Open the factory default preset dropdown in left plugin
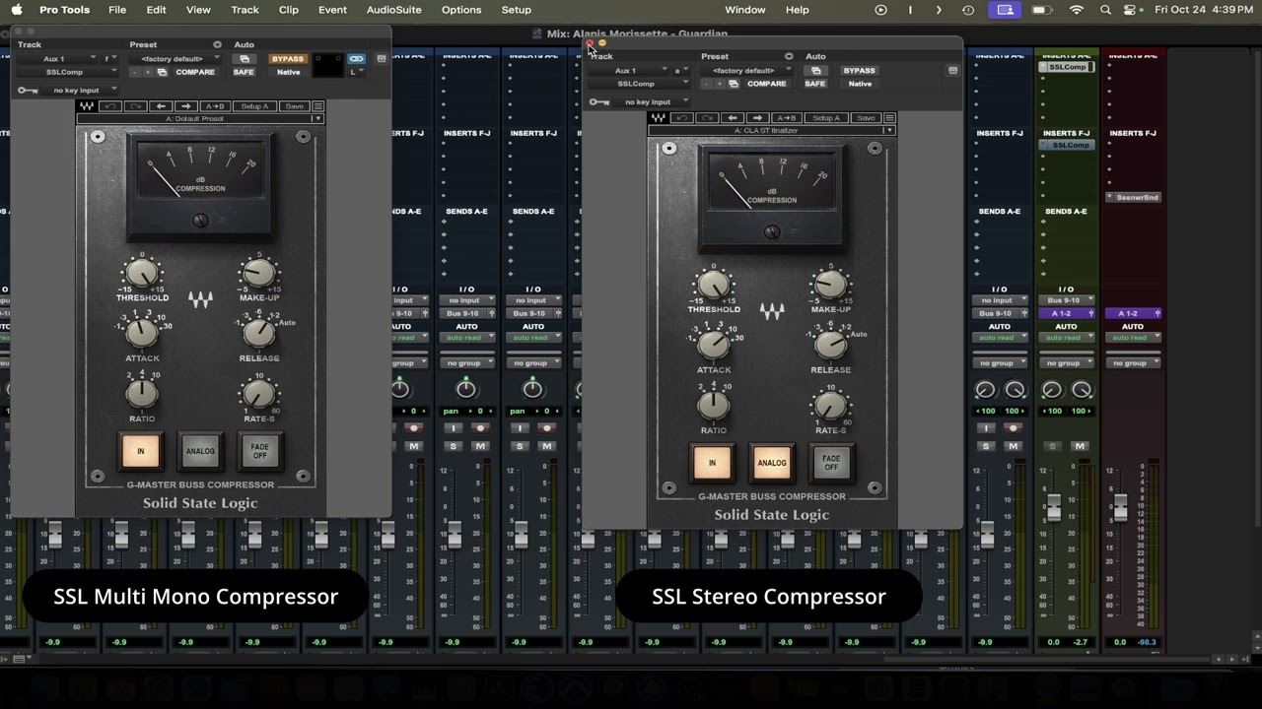Image resolution: width=1262 pixels, height=709 pixels. pos(175,59)
